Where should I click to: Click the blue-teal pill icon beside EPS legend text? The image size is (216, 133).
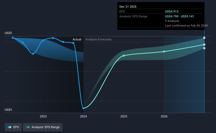click(9, 127)
